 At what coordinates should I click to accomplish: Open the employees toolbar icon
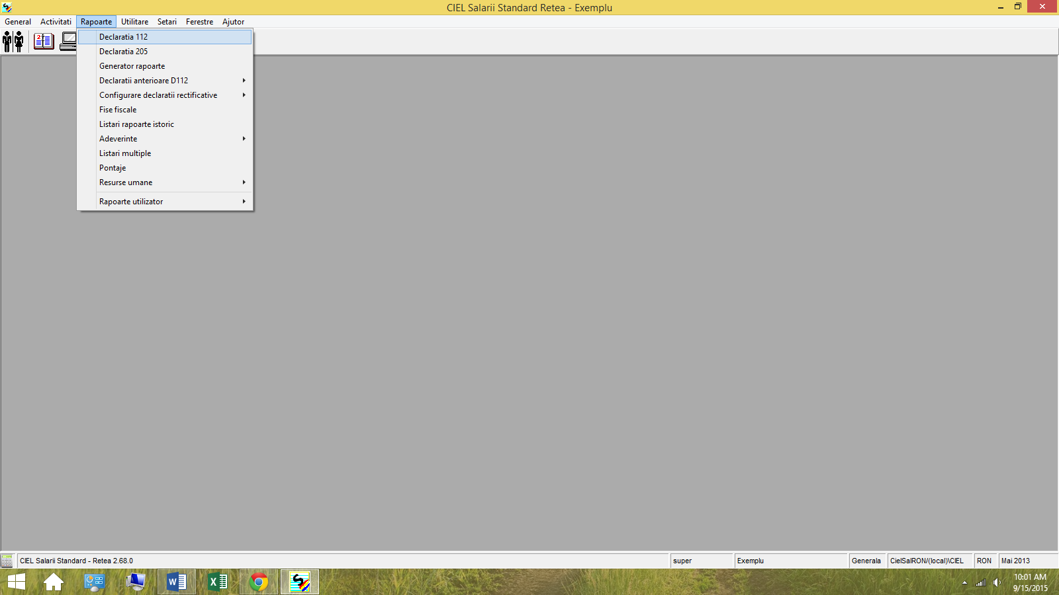[x=13, y=42]
